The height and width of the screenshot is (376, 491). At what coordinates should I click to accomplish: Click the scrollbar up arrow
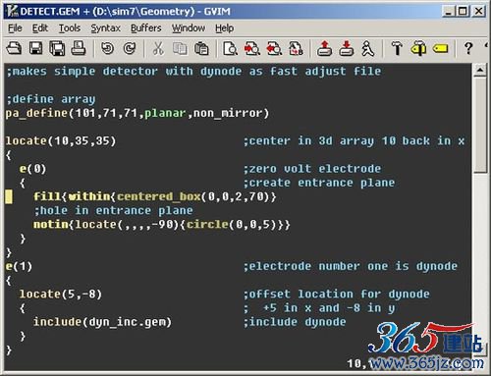tap(480, 70)
